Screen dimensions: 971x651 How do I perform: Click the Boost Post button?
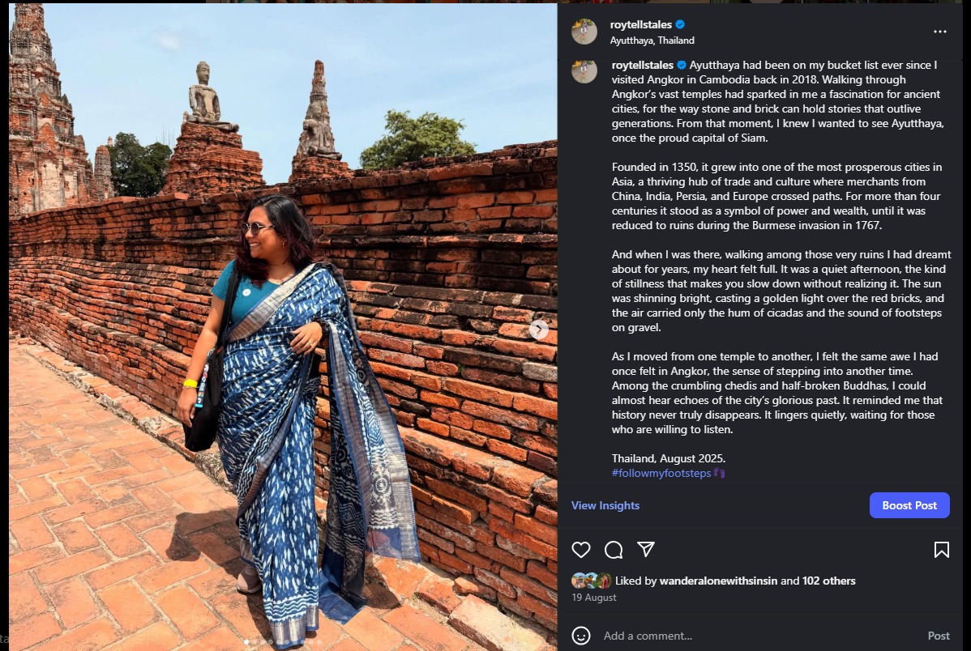909,505
